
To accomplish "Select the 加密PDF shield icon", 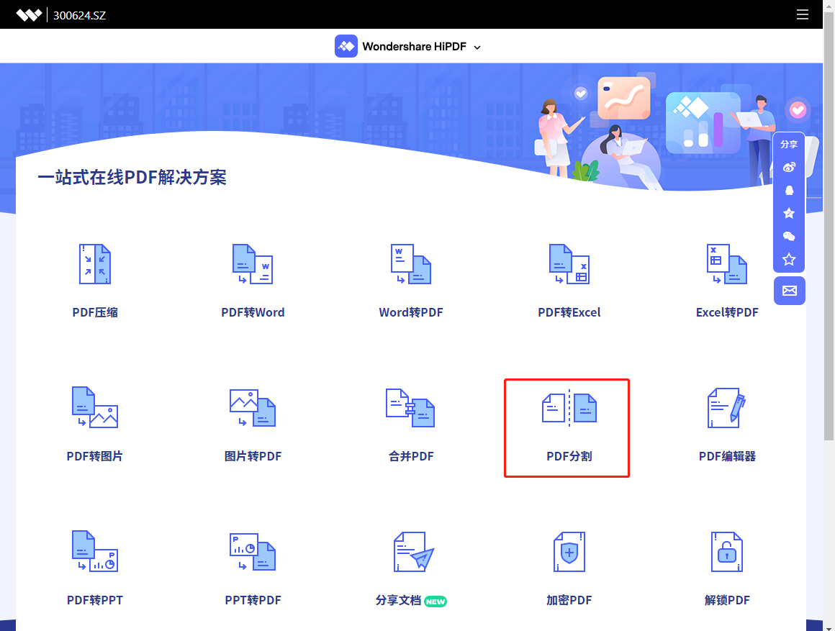I will (569, 552).
